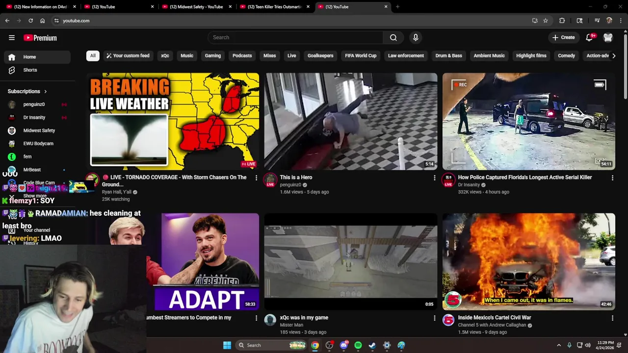Expand Subscriptions section chevron
Image resolution: width=628 pixels, height=353 pixels.
(46, 91)
